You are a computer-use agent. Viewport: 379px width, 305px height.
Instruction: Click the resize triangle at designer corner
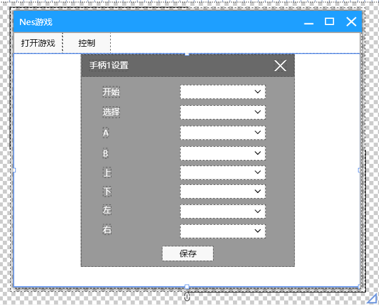[372, 299]
